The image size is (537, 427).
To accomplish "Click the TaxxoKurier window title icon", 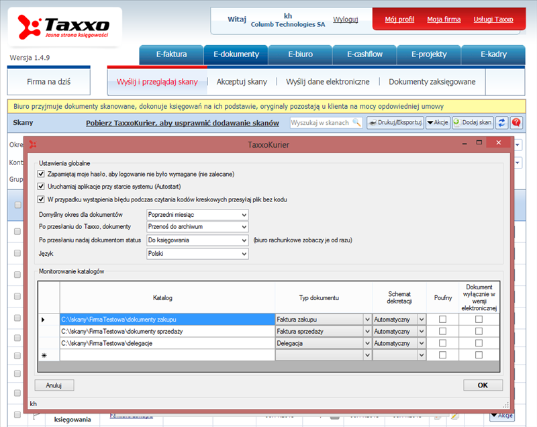I will 33,144.
